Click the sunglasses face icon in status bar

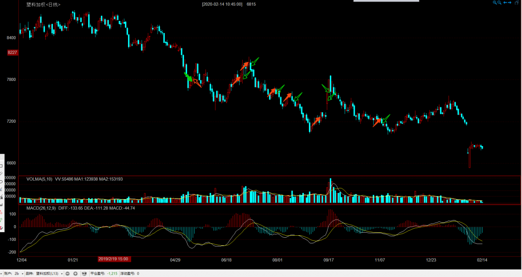click(x=84, y=273)
